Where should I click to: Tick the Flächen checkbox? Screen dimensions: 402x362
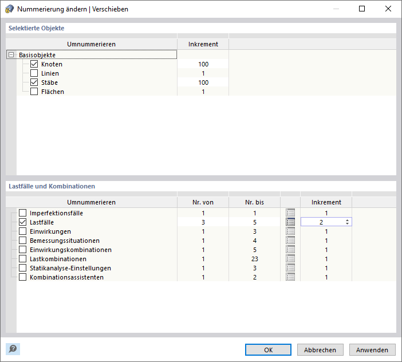[34, 92]
